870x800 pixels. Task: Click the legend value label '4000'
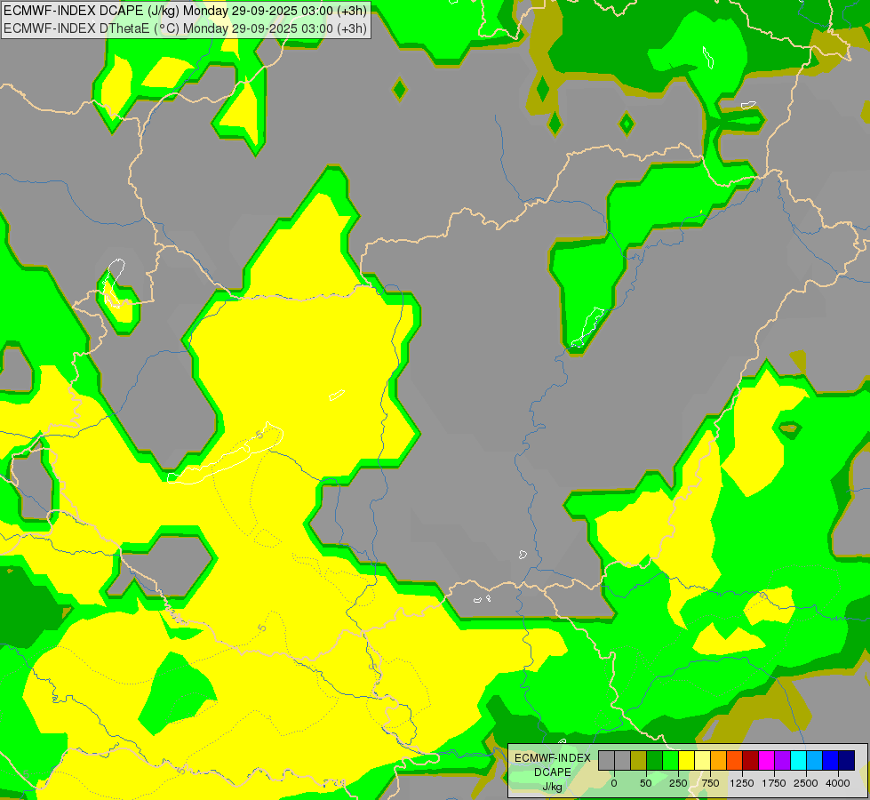click(838, 783)
